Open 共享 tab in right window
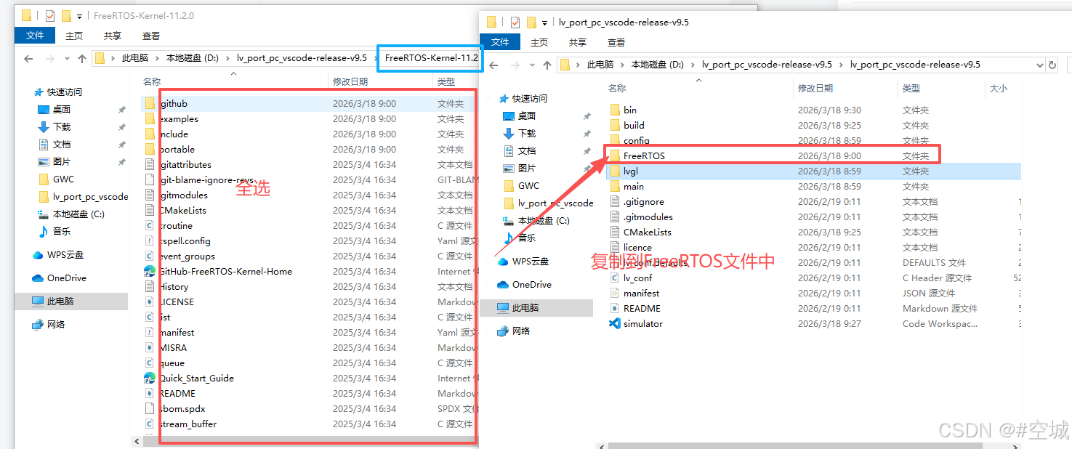Image resolution: width=1072 pixels, height=449 pixels. [578, 42]
